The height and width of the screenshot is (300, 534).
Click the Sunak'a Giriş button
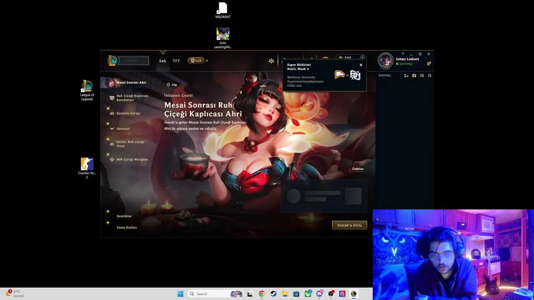tap(350, 225)
